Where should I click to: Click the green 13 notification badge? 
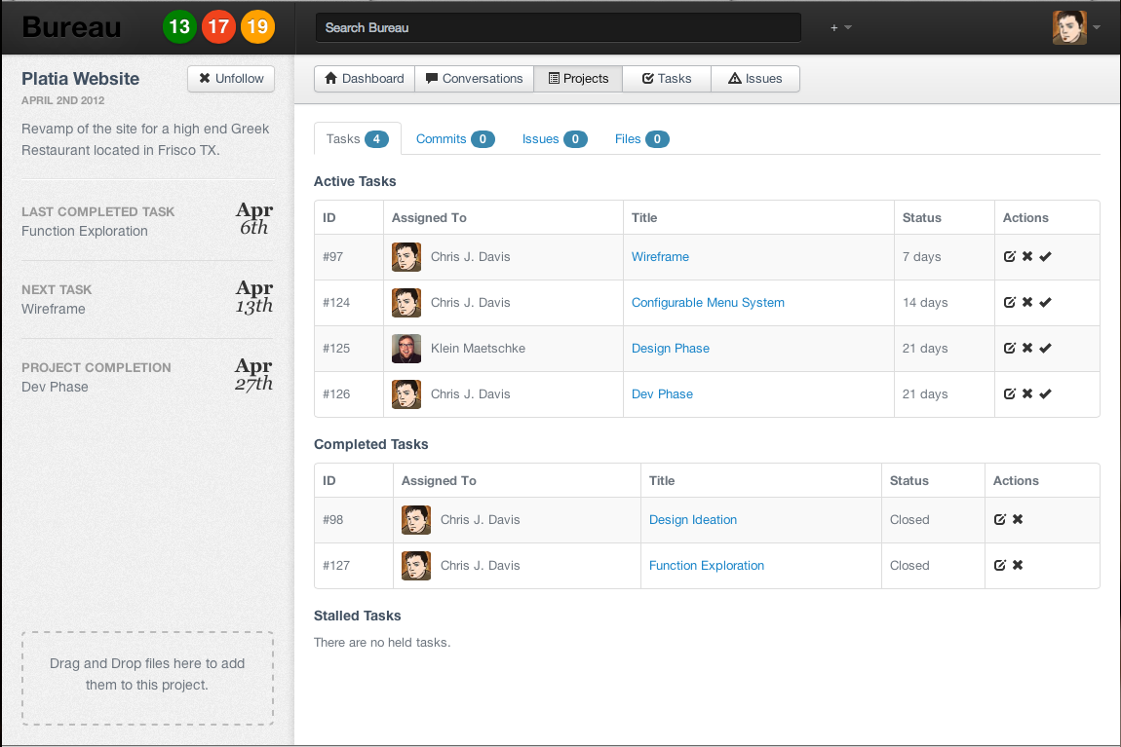click(x=179, y=27)
